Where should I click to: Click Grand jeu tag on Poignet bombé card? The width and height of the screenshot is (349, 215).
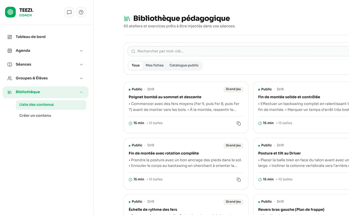[x=233, y=89]
